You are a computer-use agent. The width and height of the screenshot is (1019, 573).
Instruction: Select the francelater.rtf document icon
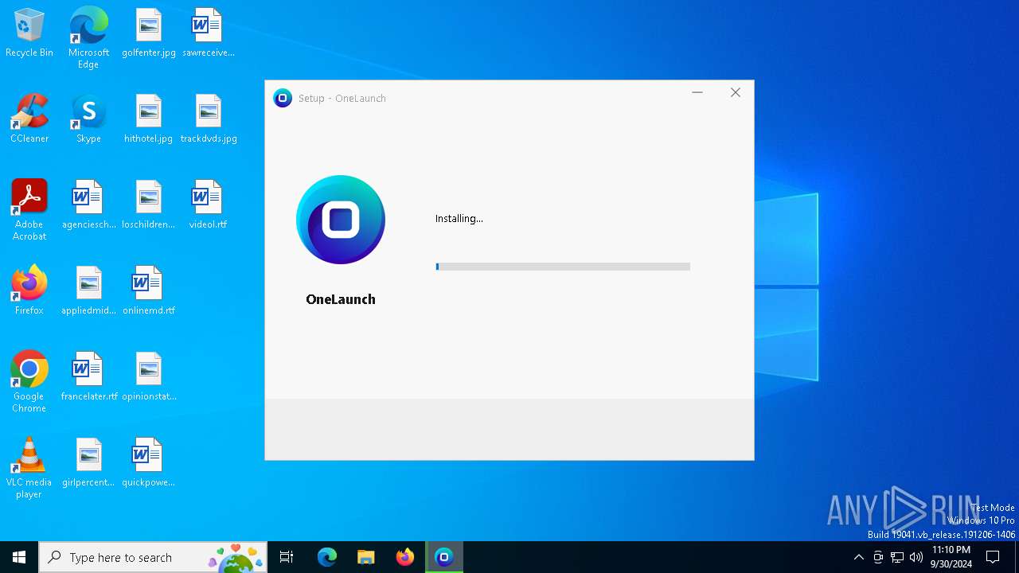point(88,377)
